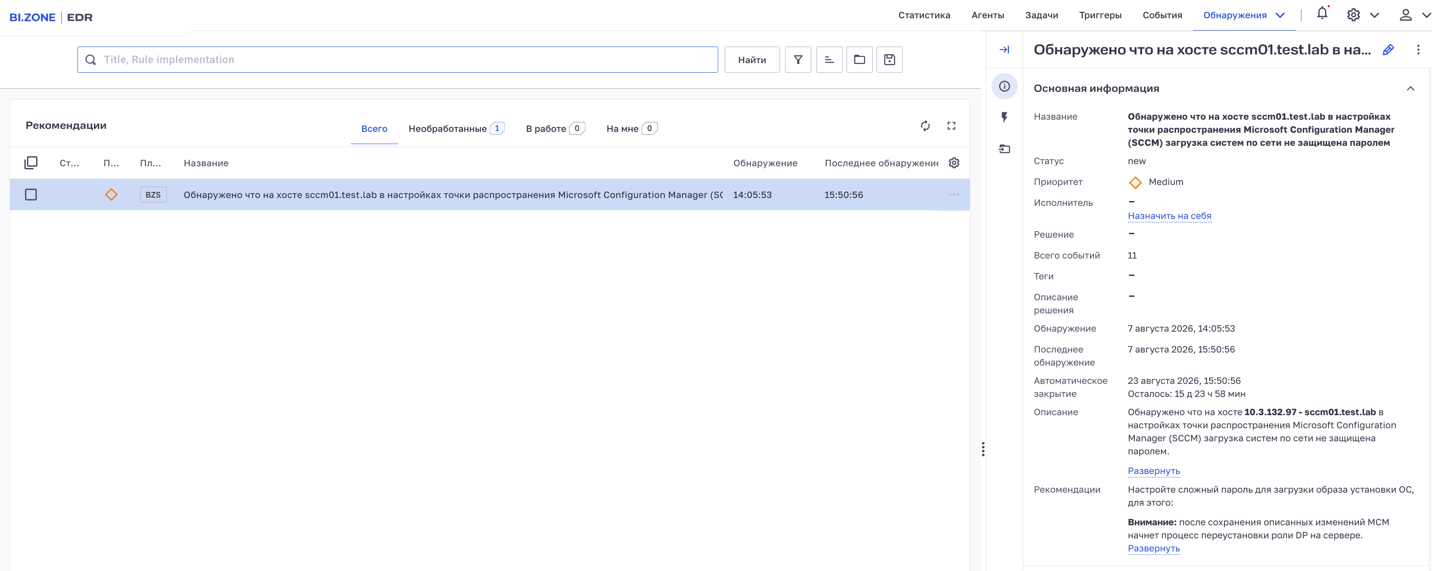Sort by the Название column header
The height and width of the screenshot is (571, 1432).
pyautogui.click(x=206, y=163)
